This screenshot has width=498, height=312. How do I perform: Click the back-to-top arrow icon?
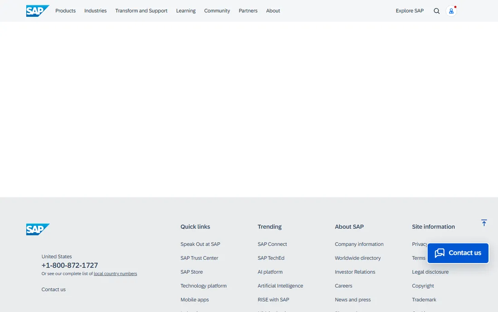point(484,223)
